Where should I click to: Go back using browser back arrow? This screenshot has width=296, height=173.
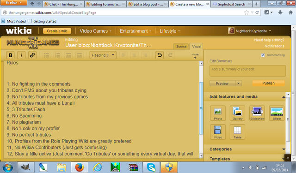pos(32,4)
